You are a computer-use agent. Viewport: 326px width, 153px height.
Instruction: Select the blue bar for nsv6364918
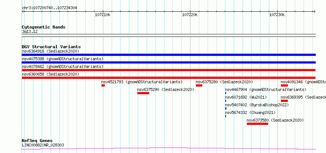(168, 55)
